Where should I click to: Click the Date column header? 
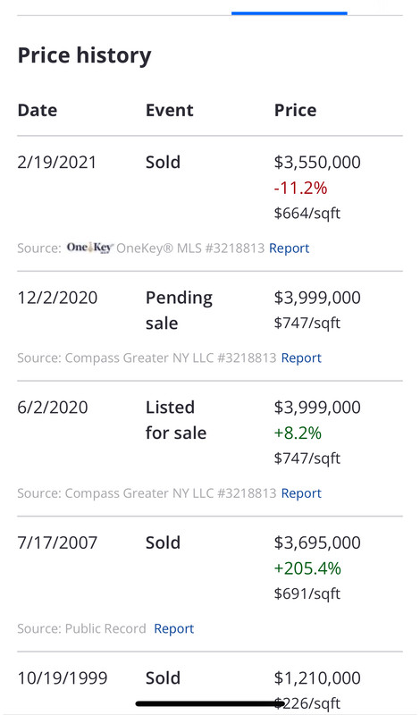[x=38, y=110]
